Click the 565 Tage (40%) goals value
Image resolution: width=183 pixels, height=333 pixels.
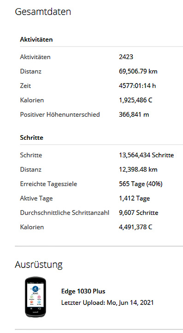pyautogui.click(x=141, y=184)
